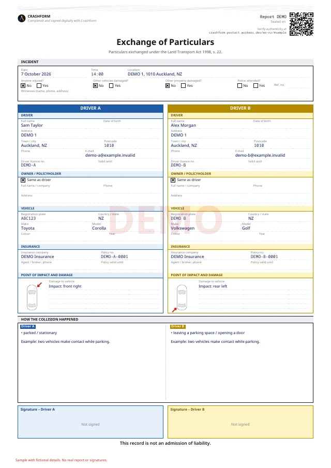Viewport: 331px width, 468px height.
Task: Click 'parked / stationary' bullet
Action: click(39, 333)
